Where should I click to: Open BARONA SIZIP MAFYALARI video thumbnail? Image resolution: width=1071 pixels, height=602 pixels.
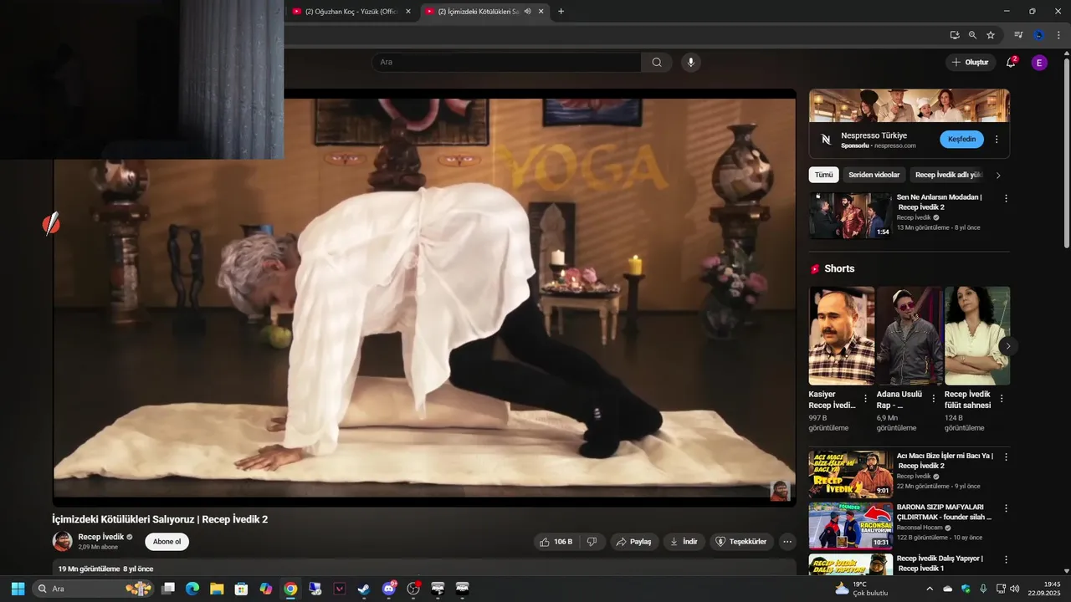[x=850, y=525]
